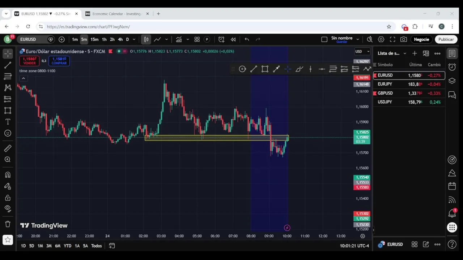Enter fullscreen mode
The width and height of the screenshot is (463, 260).
(392, 39)
